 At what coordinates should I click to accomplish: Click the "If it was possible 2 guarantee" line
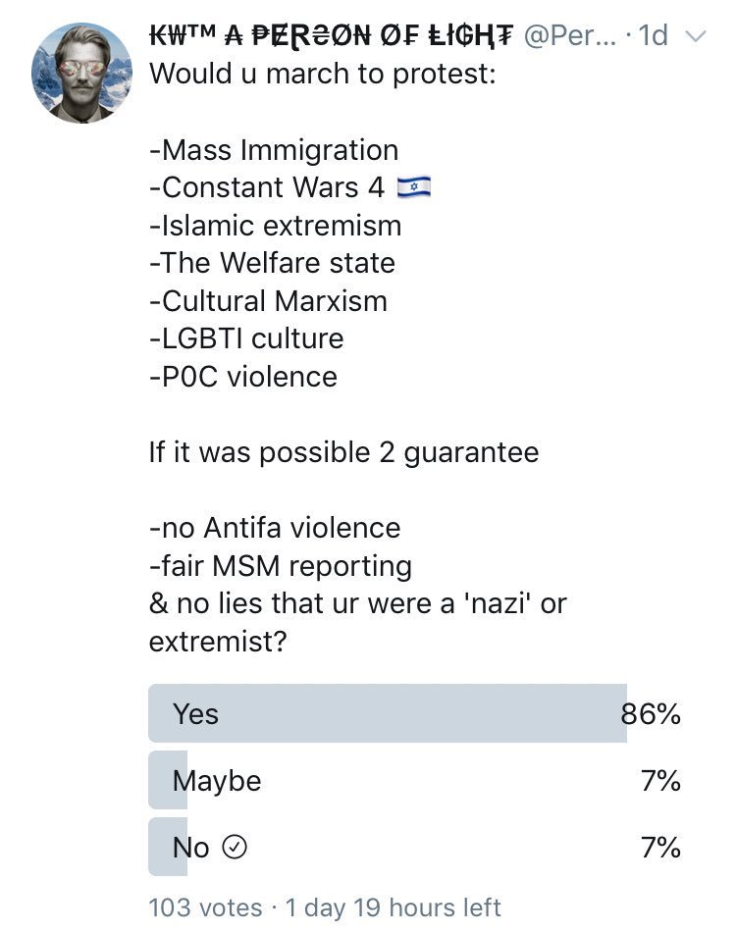point(343,452)
